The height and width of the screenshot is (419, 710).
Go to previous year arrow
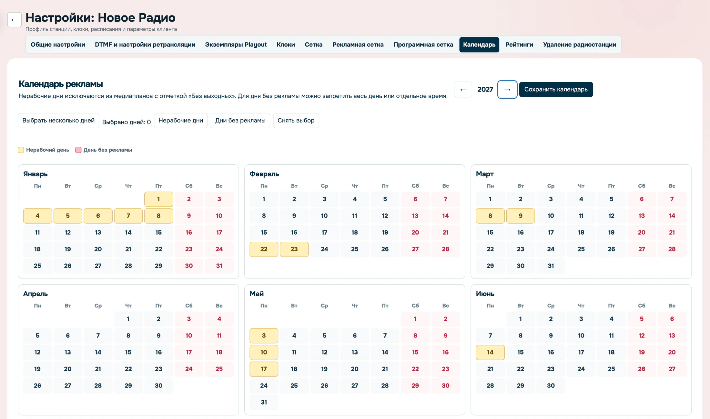click(x=463, y=89)
